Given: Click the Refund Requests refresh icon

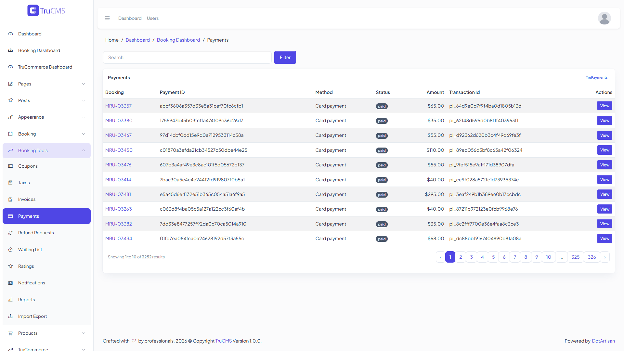Looking at the screenshot, I should (x=10, y=233).
